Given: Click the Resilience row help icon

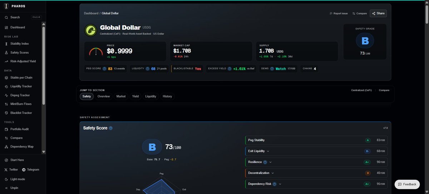Looking at the screenshot, I should click(265, 162).
